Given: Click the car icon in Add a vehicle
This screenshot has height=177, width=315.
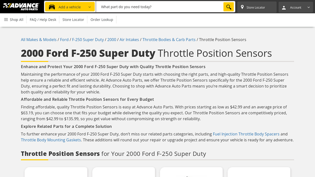Looking at the screenshot, I should click(52, 7).
